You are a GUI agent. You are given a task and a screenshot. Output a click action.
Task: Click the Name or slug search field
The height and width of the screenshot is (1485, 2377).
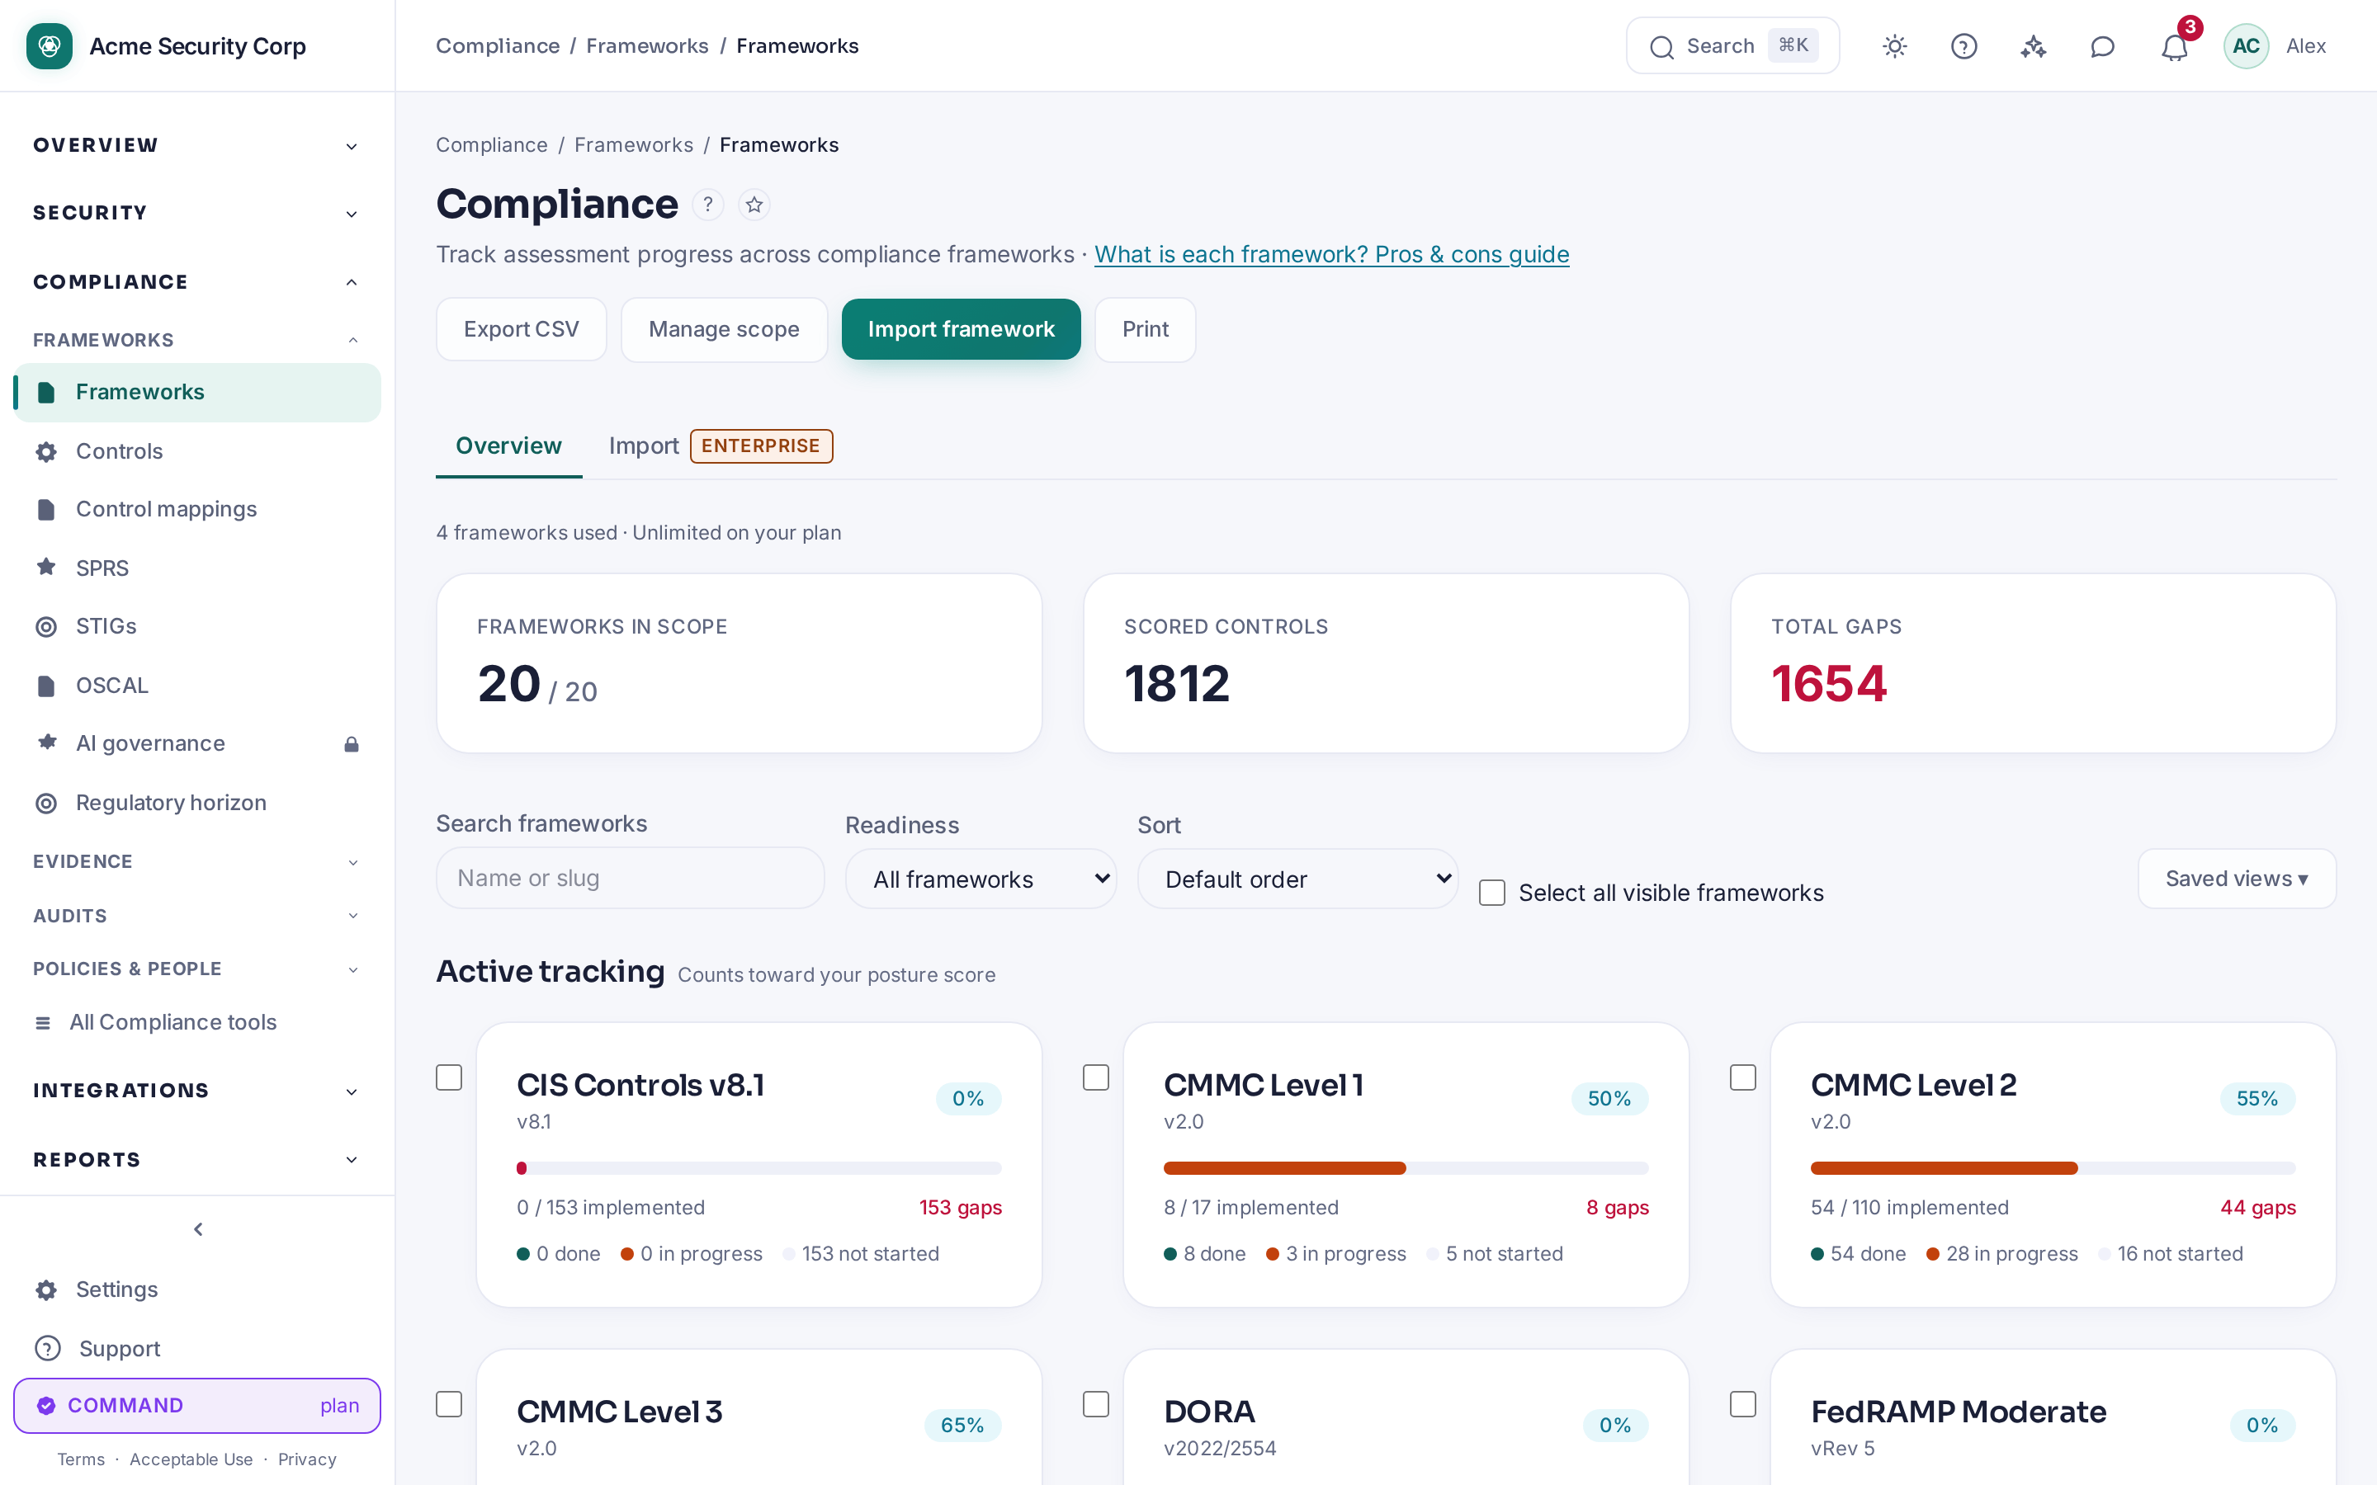[630, 878]
